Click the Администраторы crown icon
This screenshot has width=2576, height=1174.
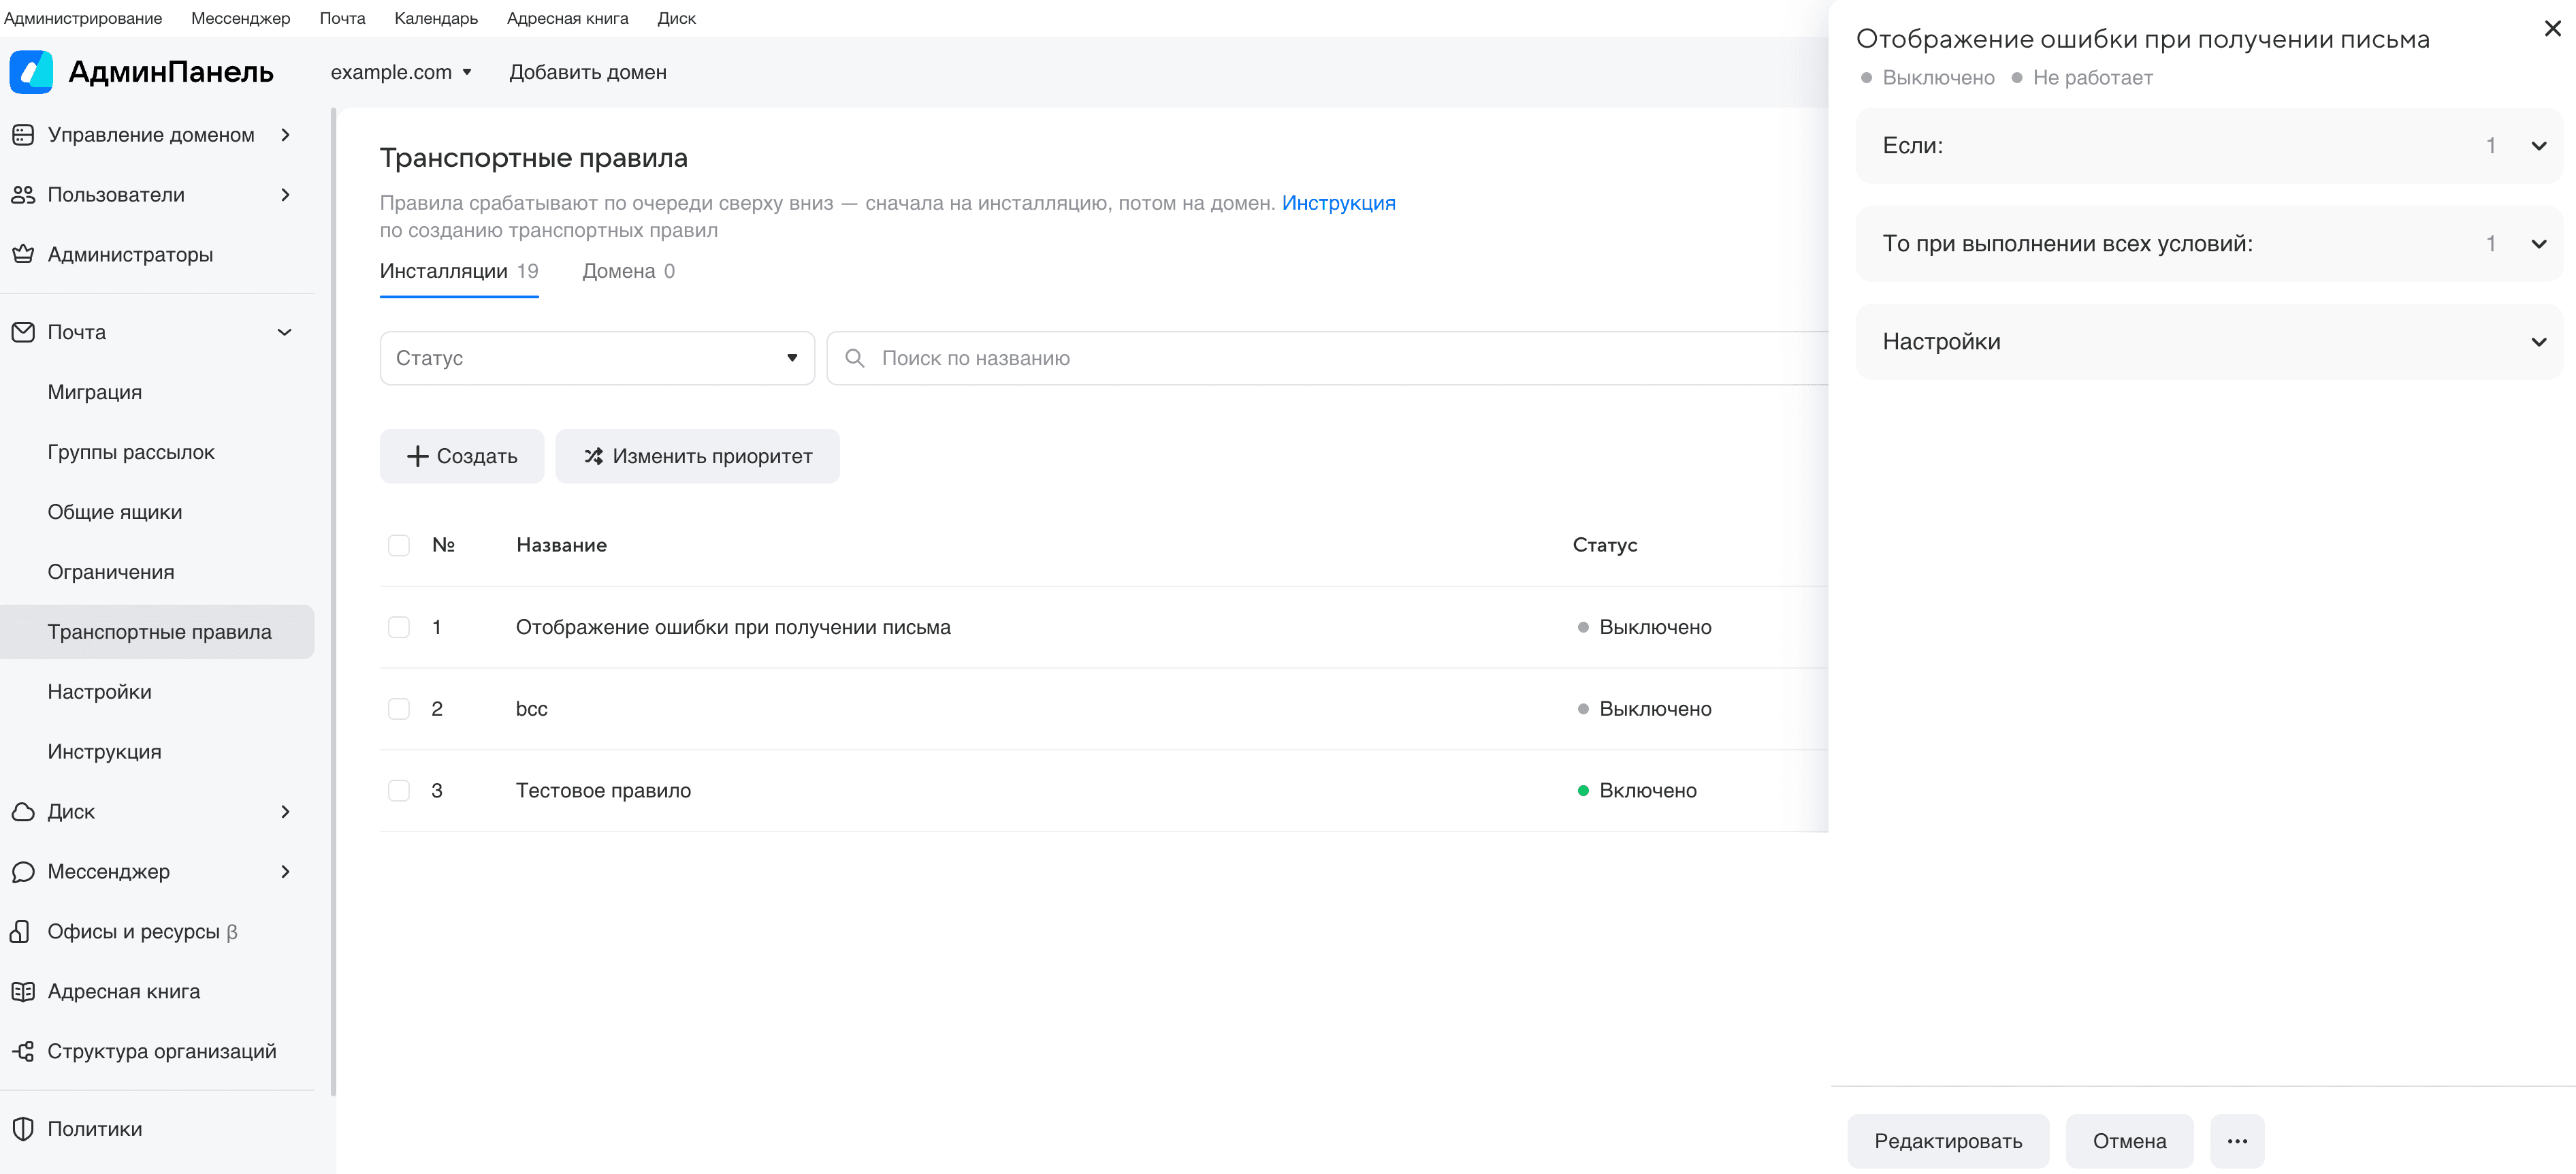click(23, 255)
